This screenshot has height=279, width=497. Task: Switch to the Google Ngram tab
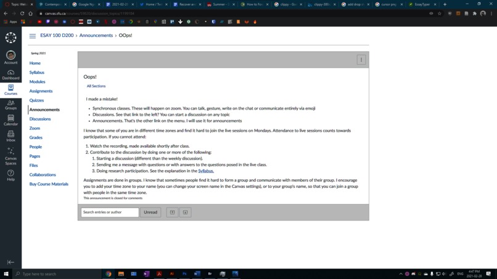86,4
